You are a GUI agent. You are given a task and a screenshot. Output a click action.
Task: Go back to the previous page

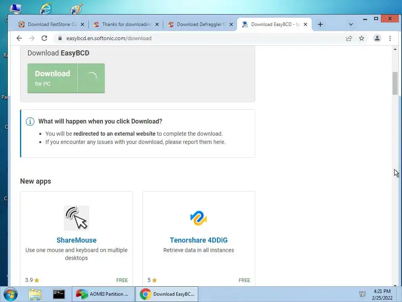coord(19,38)
